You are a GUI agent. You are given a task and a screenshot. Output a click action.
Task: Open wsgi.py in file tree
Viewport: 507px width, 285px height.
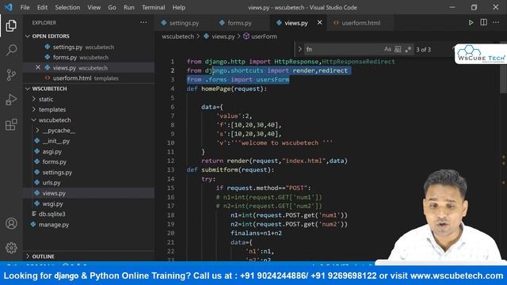point(52,203)
